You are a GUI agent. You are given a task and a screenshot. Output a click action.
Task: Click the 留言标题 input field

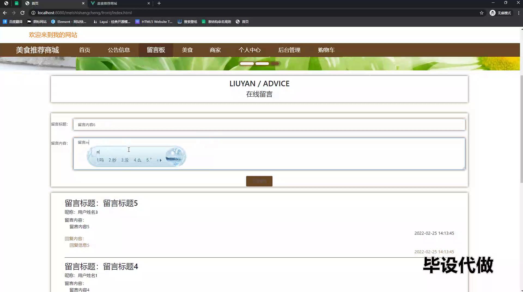click(x=269, y=124)
